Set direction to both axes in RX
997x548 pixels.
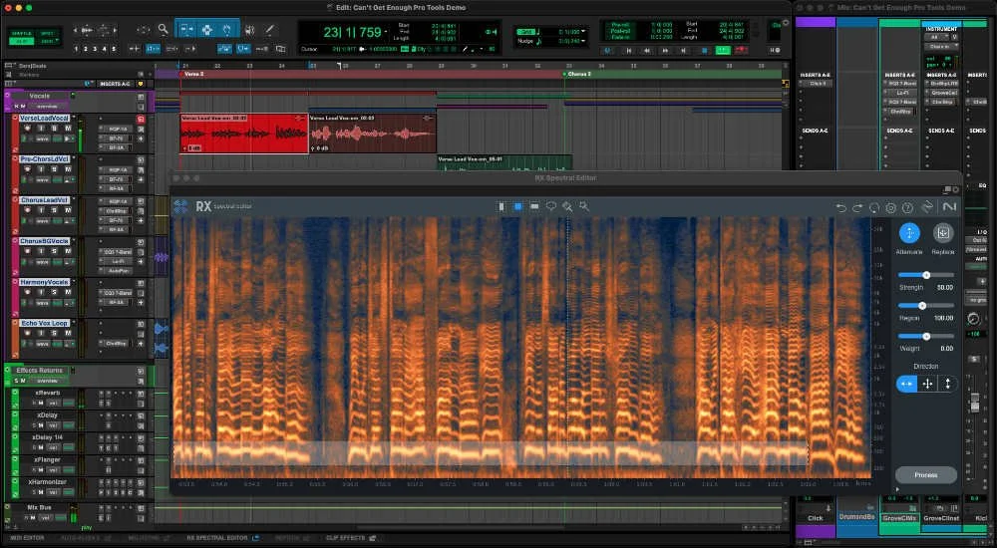(x=927, y=384)
